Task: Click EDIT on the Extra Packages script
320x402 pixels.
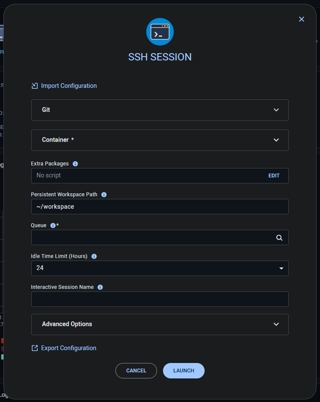Action: coord(274,175)
